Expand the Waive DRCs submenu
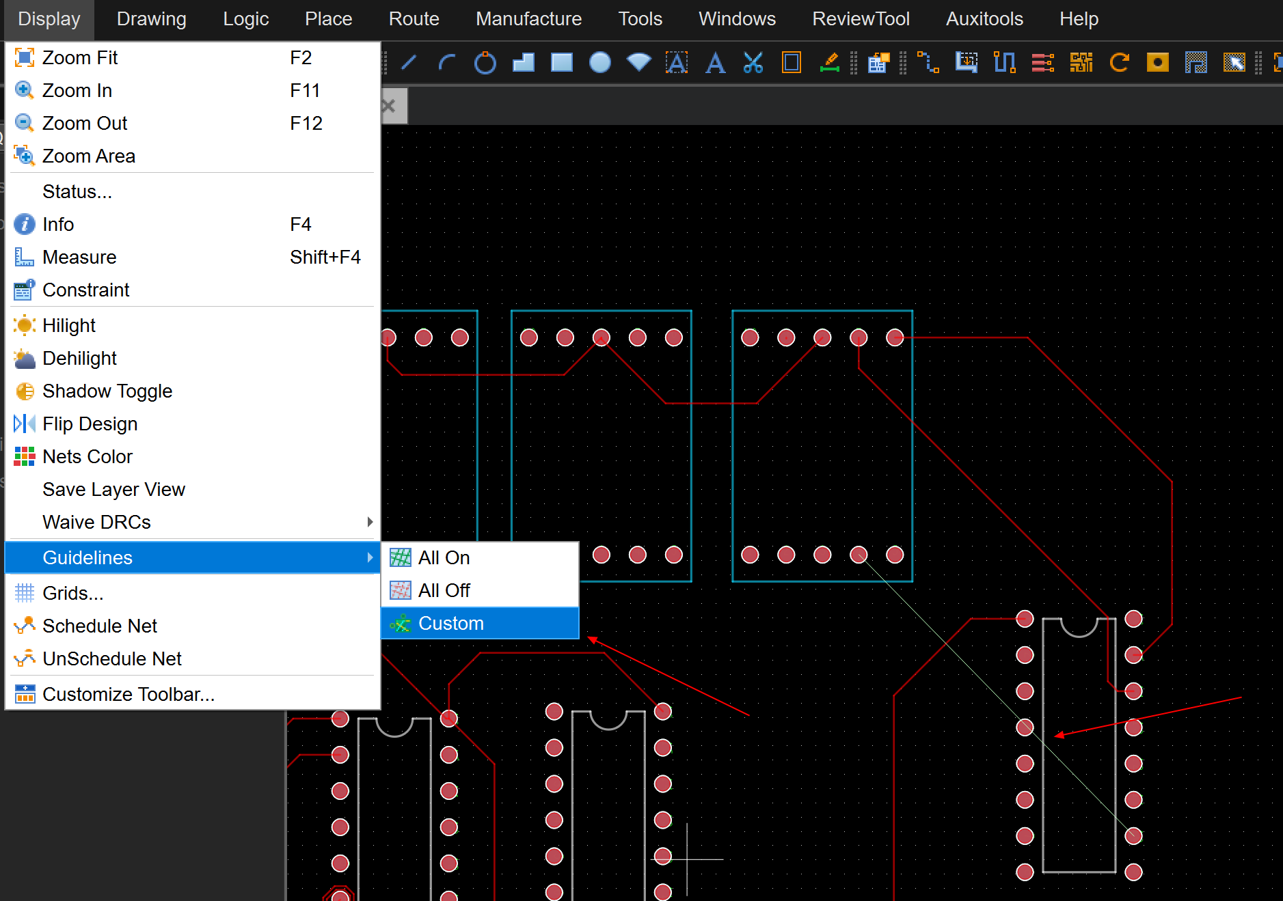Screen dimensions: 1283x901 pyautogui.click(x=370, y=522)
